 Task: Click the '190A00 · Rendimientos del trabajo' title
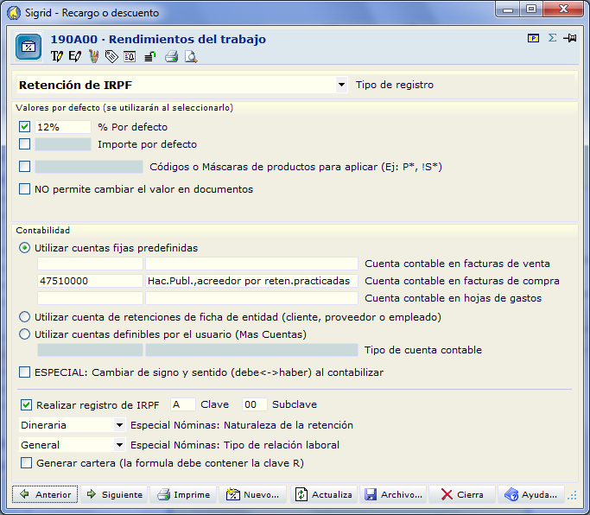[158, 39]
